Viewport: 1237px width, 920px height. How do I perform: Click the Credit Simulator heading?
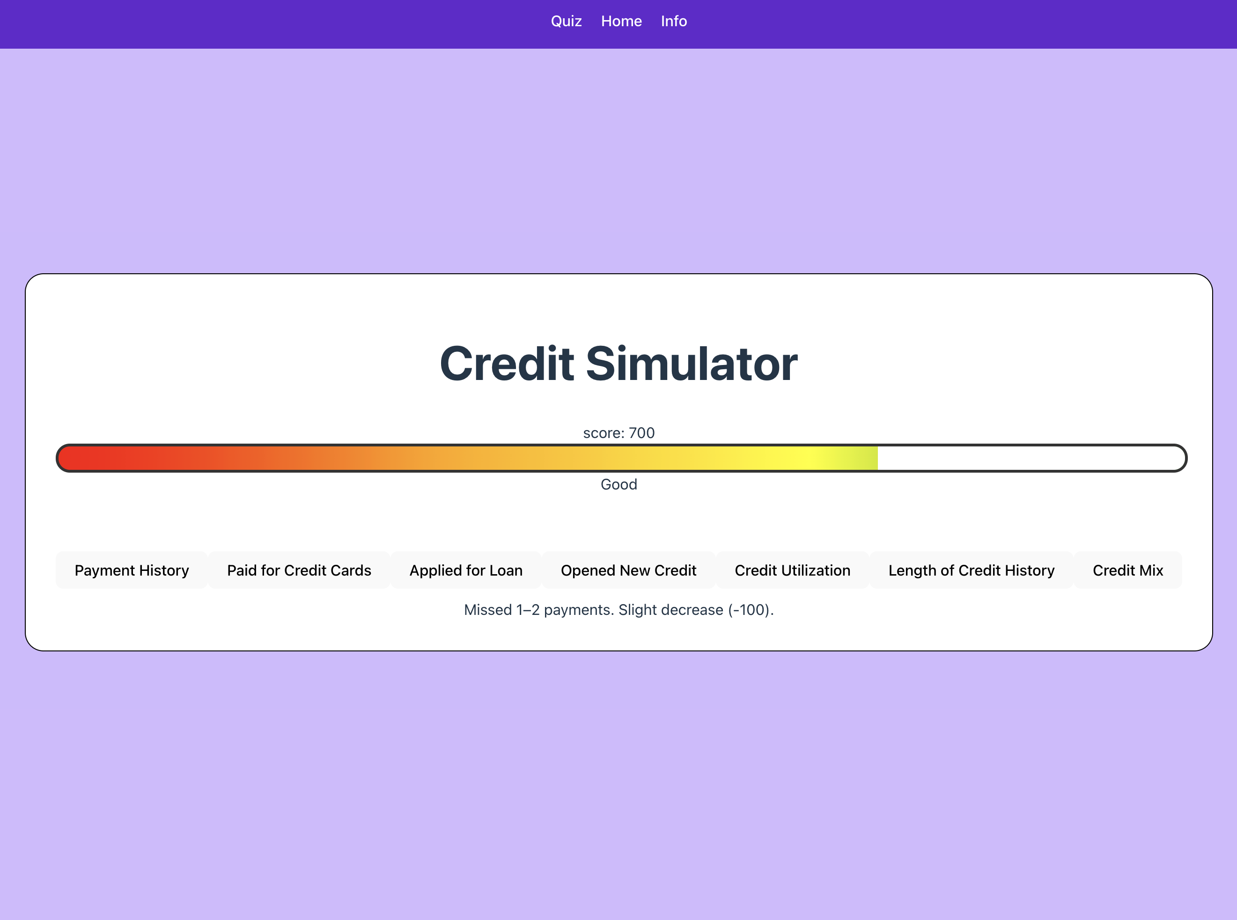coord(618,364)
